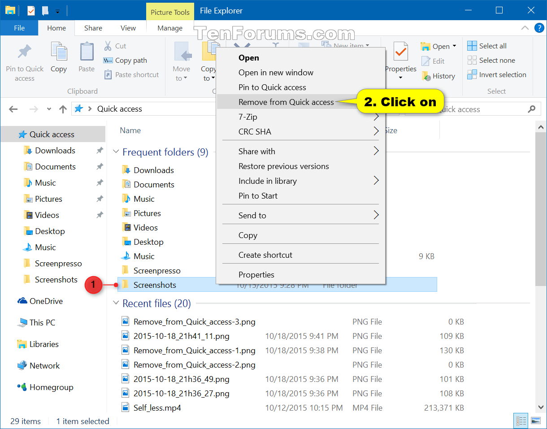Select Quick access in navigation pane
547x429 pixels.
[x=52, y=134]
